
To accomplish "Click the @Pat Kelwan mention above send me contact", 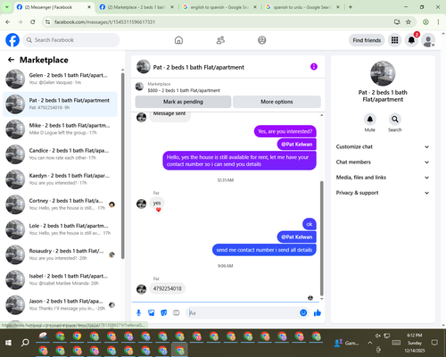I will tap(297, 237).
